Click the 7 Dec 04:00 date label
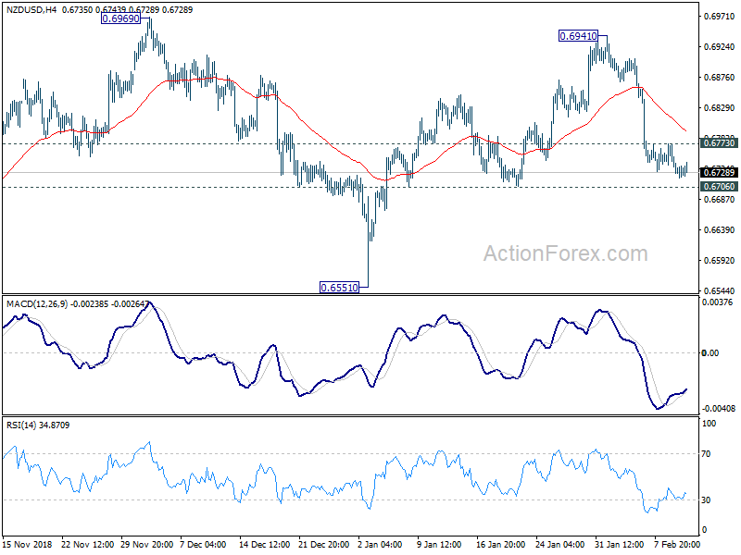The image size is (741, 555). (x=203, y=545)
